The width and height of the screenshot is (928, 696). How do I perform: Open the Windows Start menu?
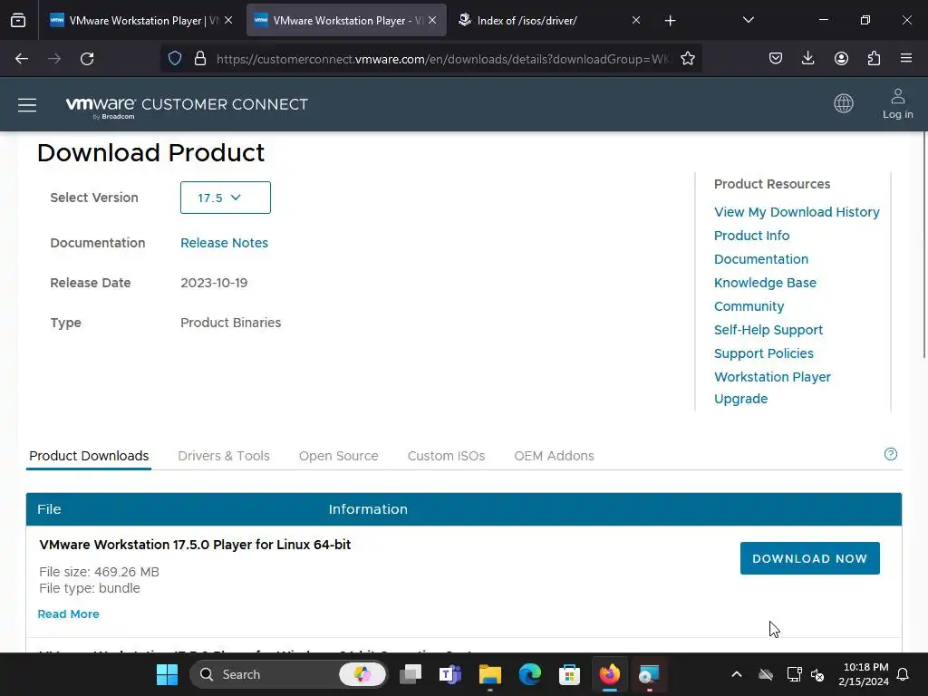pyautogui.click(x=167, y=674)
